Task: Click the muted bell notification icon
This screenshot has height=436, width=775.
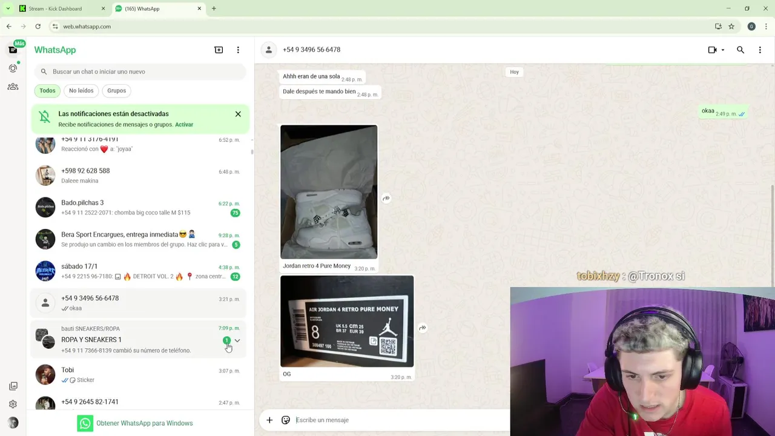Action: point(44,117)
